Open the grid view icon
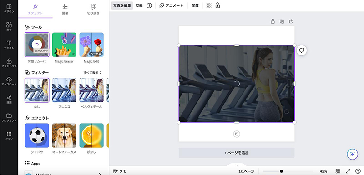 [x=338, y=171]
